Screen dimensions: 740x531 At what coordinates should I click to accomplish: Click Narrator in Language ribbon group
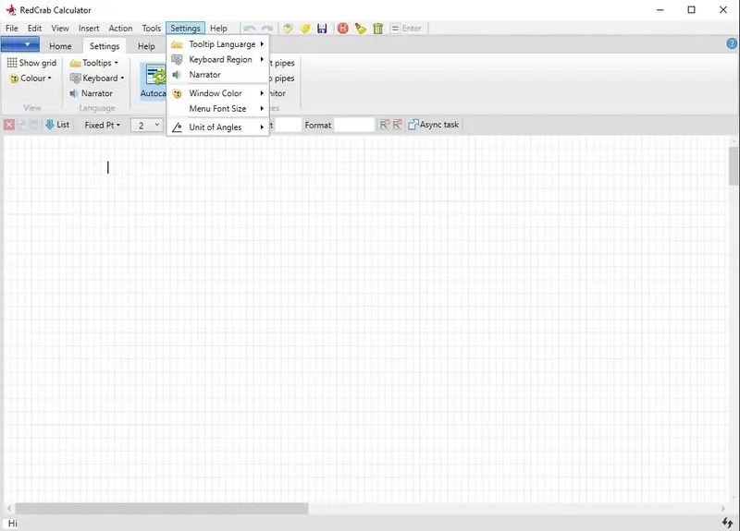[x=91, y=93]
